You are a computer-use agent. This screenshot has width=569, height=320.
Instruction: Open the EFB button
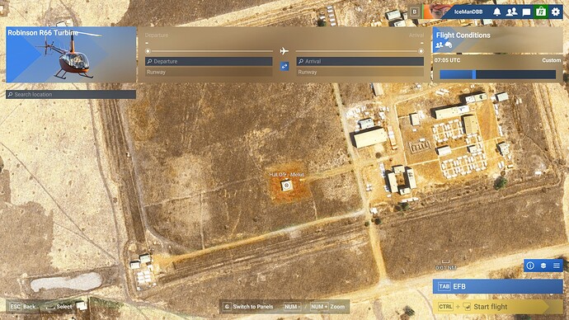tap(497, 286)
